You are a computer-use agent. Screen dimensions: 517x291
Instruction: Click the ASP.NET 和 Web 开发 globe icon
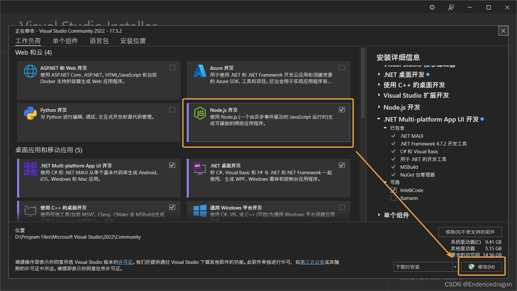pyautogui.click(x=30, y=71)
